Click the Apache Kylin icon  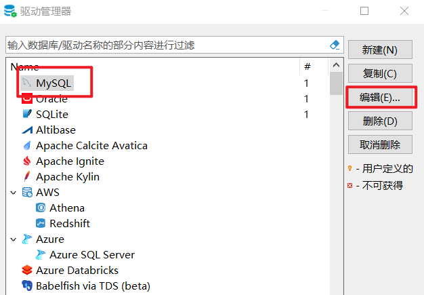27,176
